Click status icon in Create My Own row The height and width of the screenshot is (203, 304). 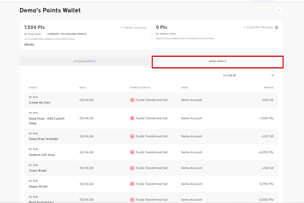pos(132,100)
